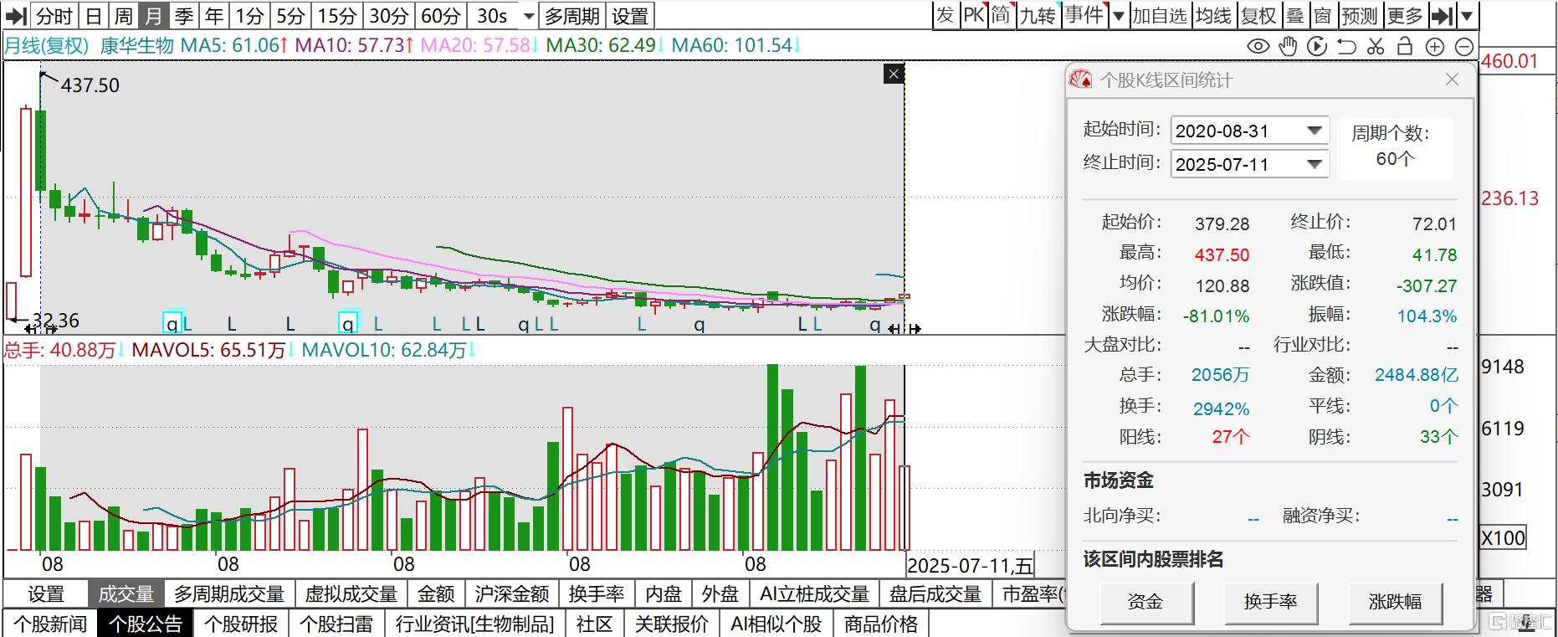Select the 内盘 indicator tab

tap(664, 594)
